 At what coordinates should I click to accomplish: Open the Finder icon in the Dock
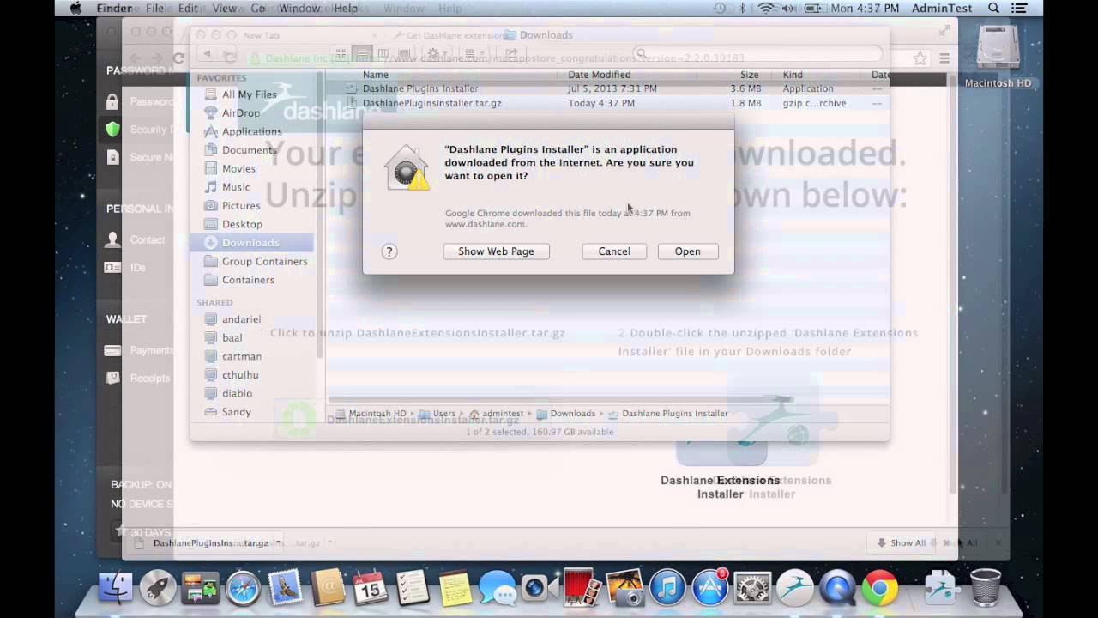coord(116,589)
